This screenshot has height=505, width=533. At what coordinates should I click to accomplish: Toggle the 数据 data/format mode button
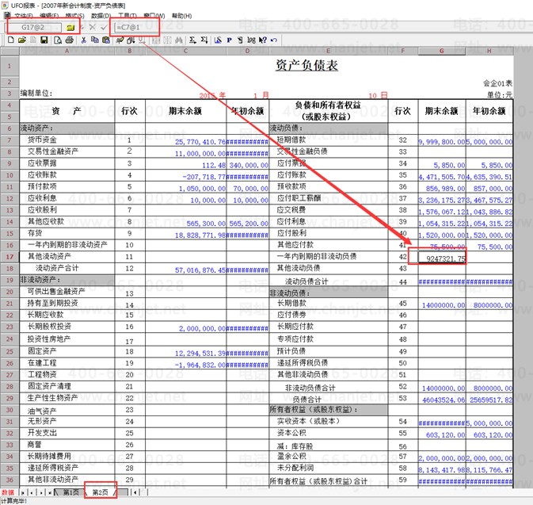coord(8,492)
